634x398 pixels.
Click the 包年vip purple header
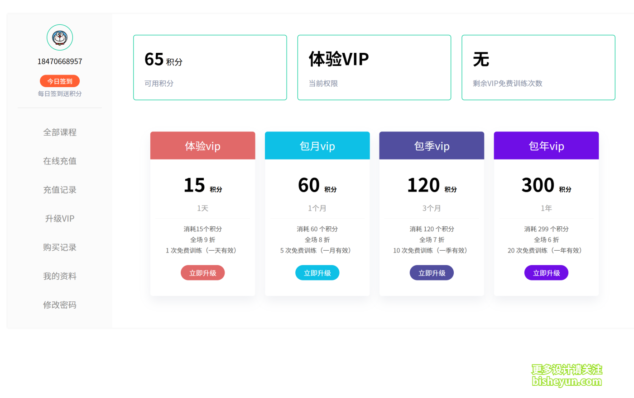pos(546,145)
